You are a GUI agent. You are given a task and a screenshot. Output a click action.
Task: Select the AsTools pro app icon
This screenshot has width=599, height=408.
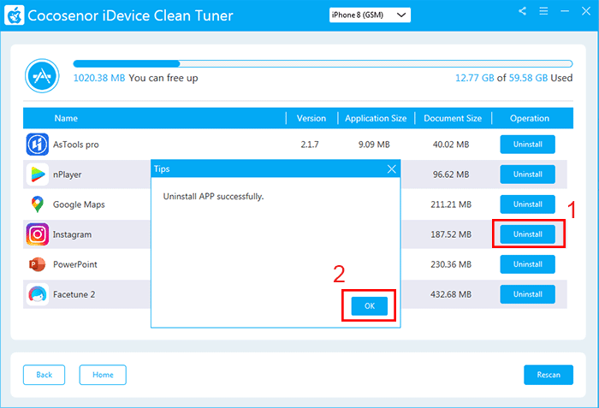(x=38, y=145)
